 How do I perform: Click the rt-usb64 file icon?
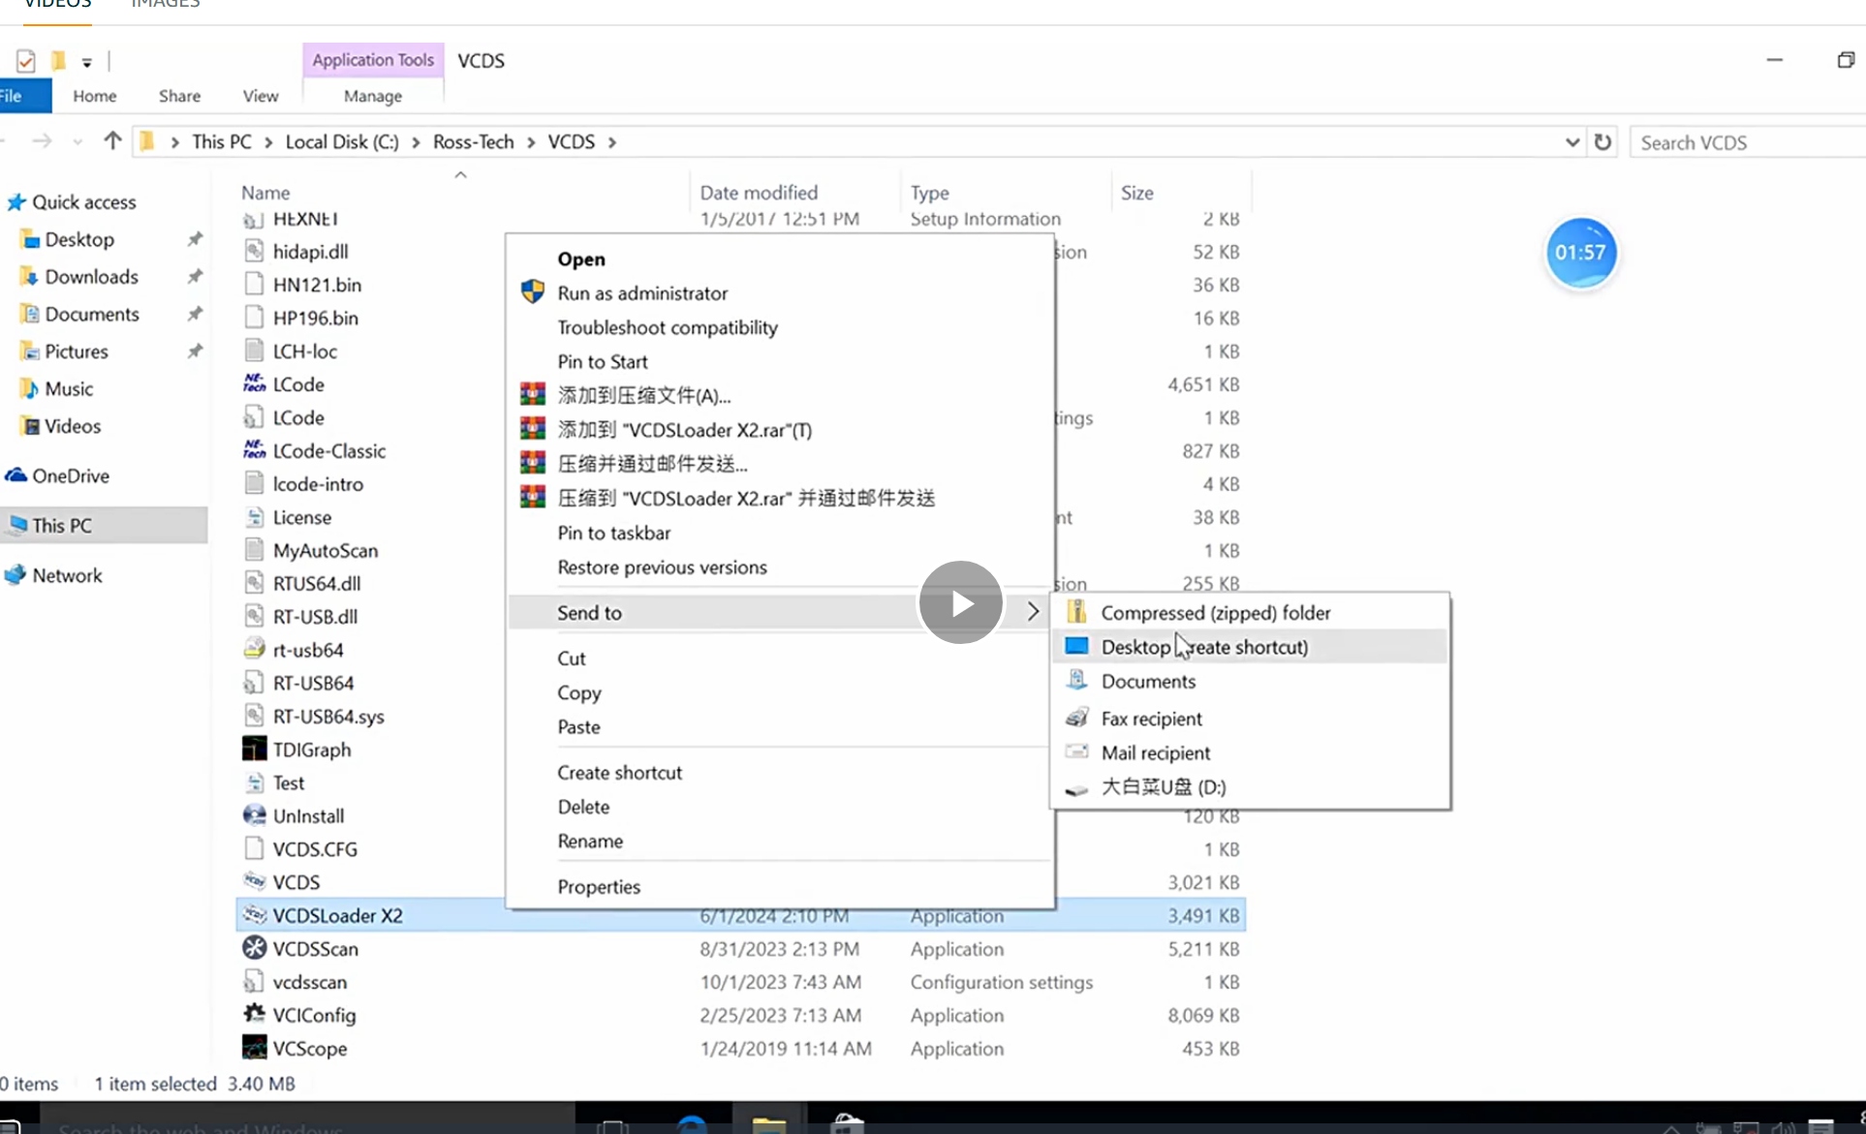254,649
